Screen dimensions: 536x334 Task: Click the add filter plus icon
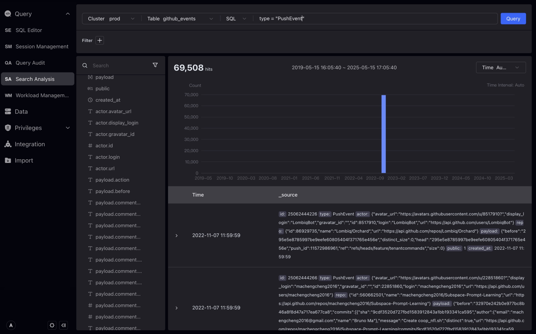[x=100, y=40]
